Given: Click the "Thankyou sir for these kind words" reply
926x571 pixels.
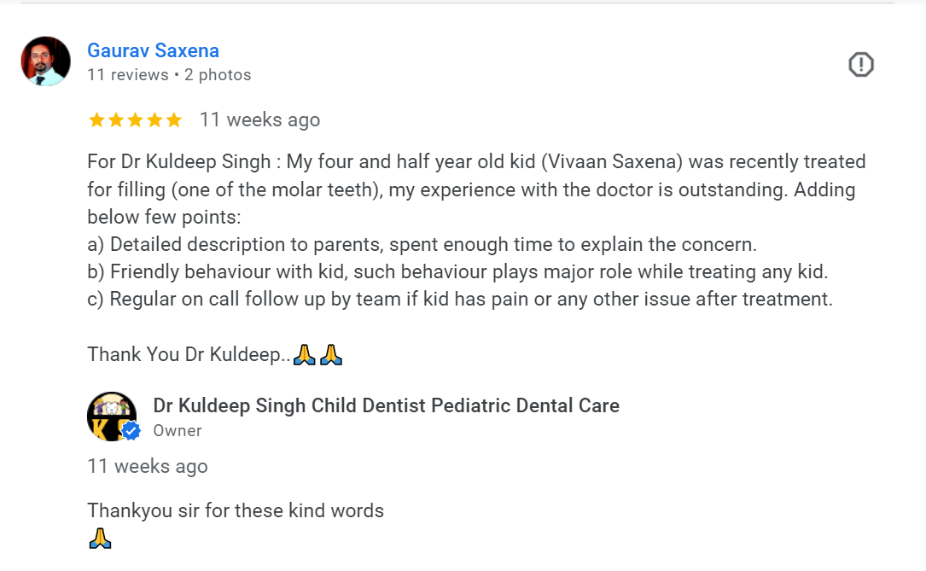Looking at the screenshot, I should point(236,511).
